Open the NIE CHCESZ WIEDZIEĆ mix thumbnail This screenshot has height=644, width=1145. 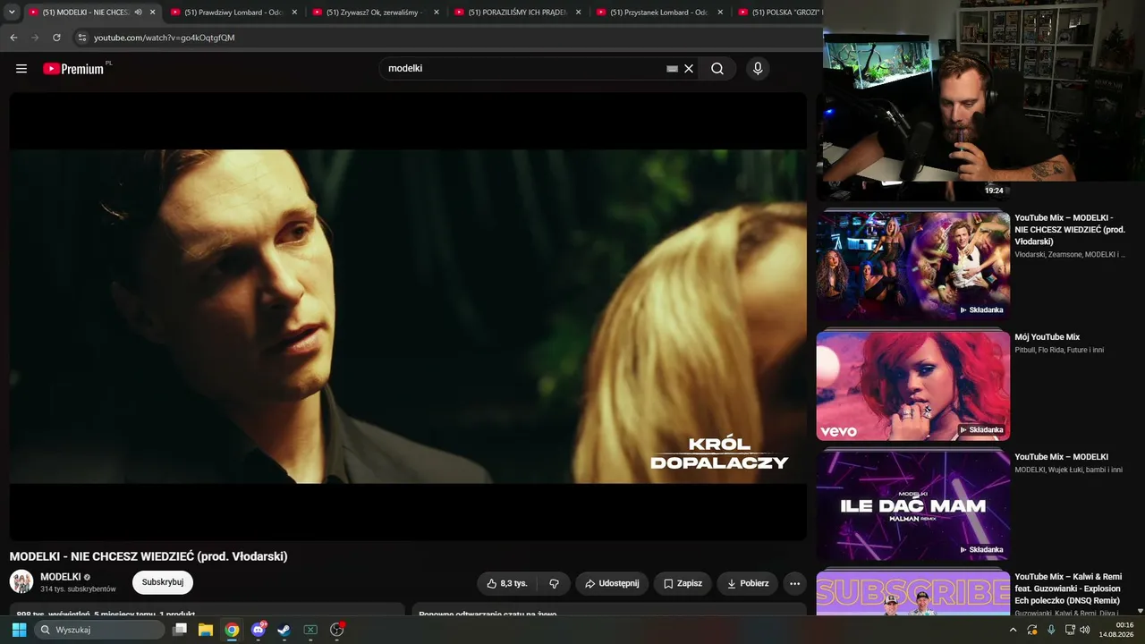(913, 266)
